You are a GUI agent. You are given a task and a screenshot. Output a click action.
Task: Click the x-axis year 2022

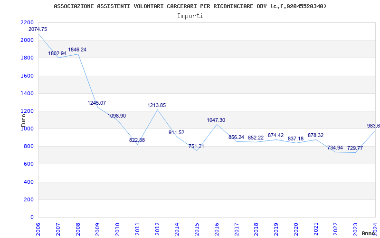pyautogui.click(x=336, y=229)
